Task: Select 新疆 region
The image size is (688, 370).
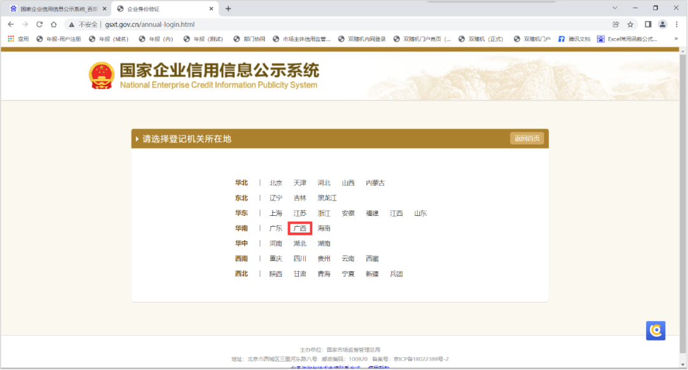Action: [372, 274]
